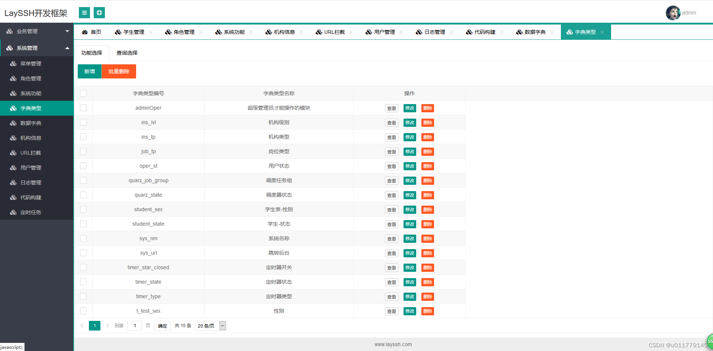Open the 20条/页 page size dropdown
This screenshot has height=351, width=713.
pyautogui.click(x=210, y=326)
